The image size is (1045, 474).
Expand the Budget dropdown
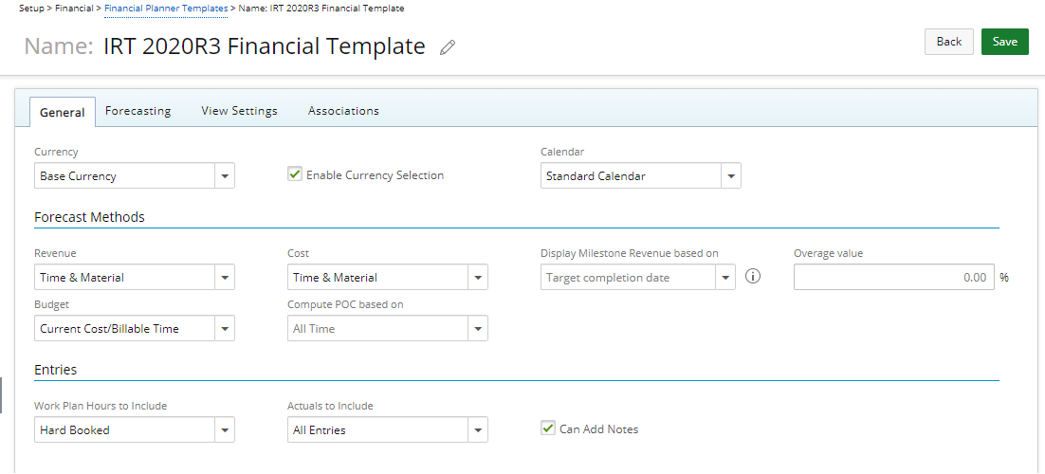click(x=134, y=328)
